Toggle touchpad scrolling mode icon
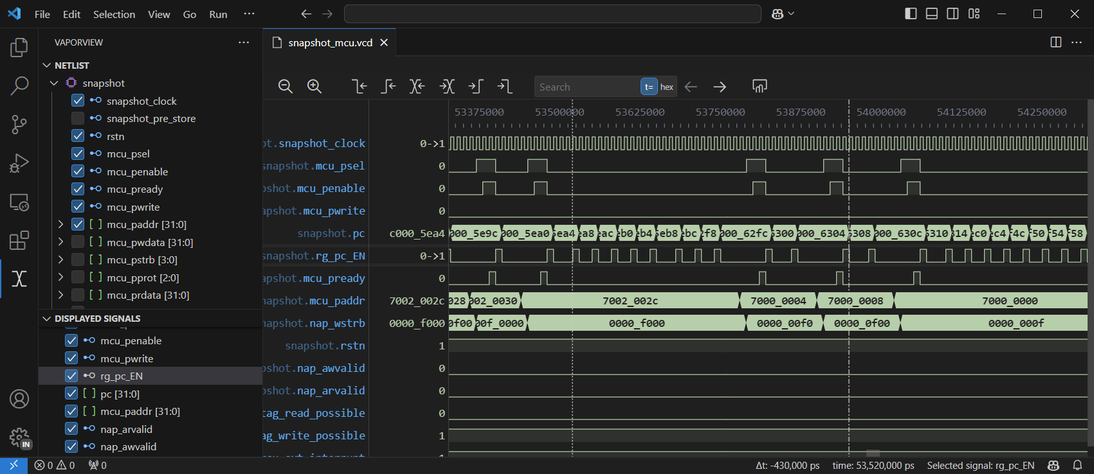Viewport: 1094px width, 474px height. tap(760, 87)
